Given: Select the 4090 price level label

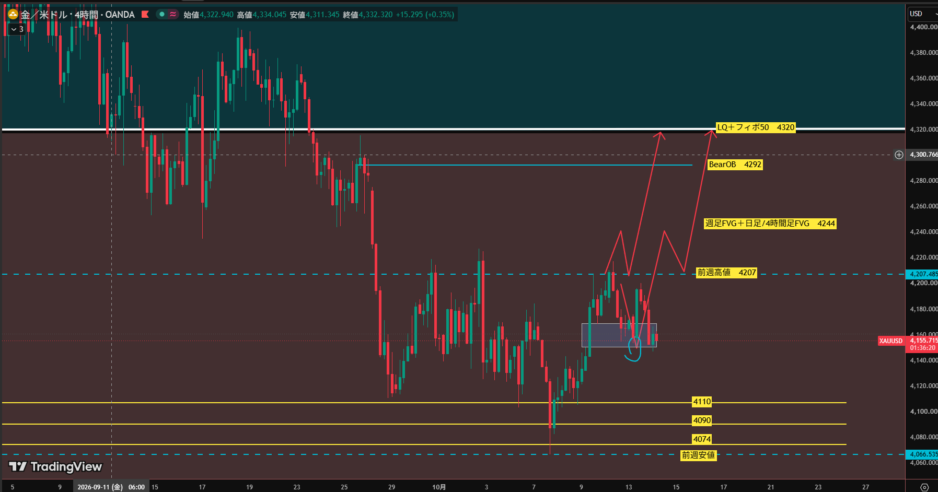Looking at the screenshot, I should click(x=702, y=420).
